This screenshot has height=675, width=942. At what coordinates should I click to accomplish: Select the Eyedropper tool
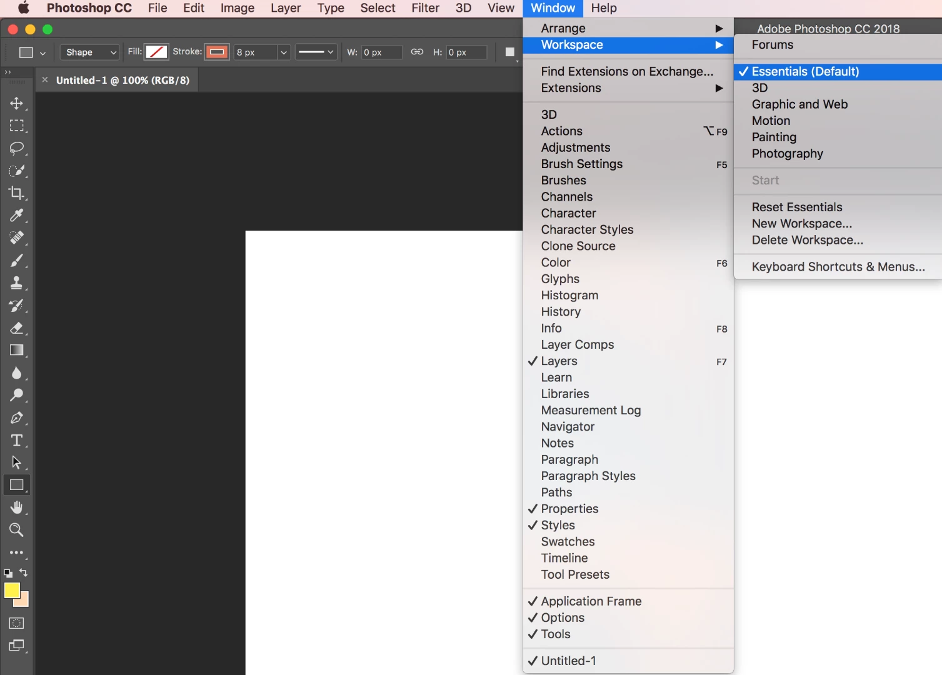click(17, 216)
